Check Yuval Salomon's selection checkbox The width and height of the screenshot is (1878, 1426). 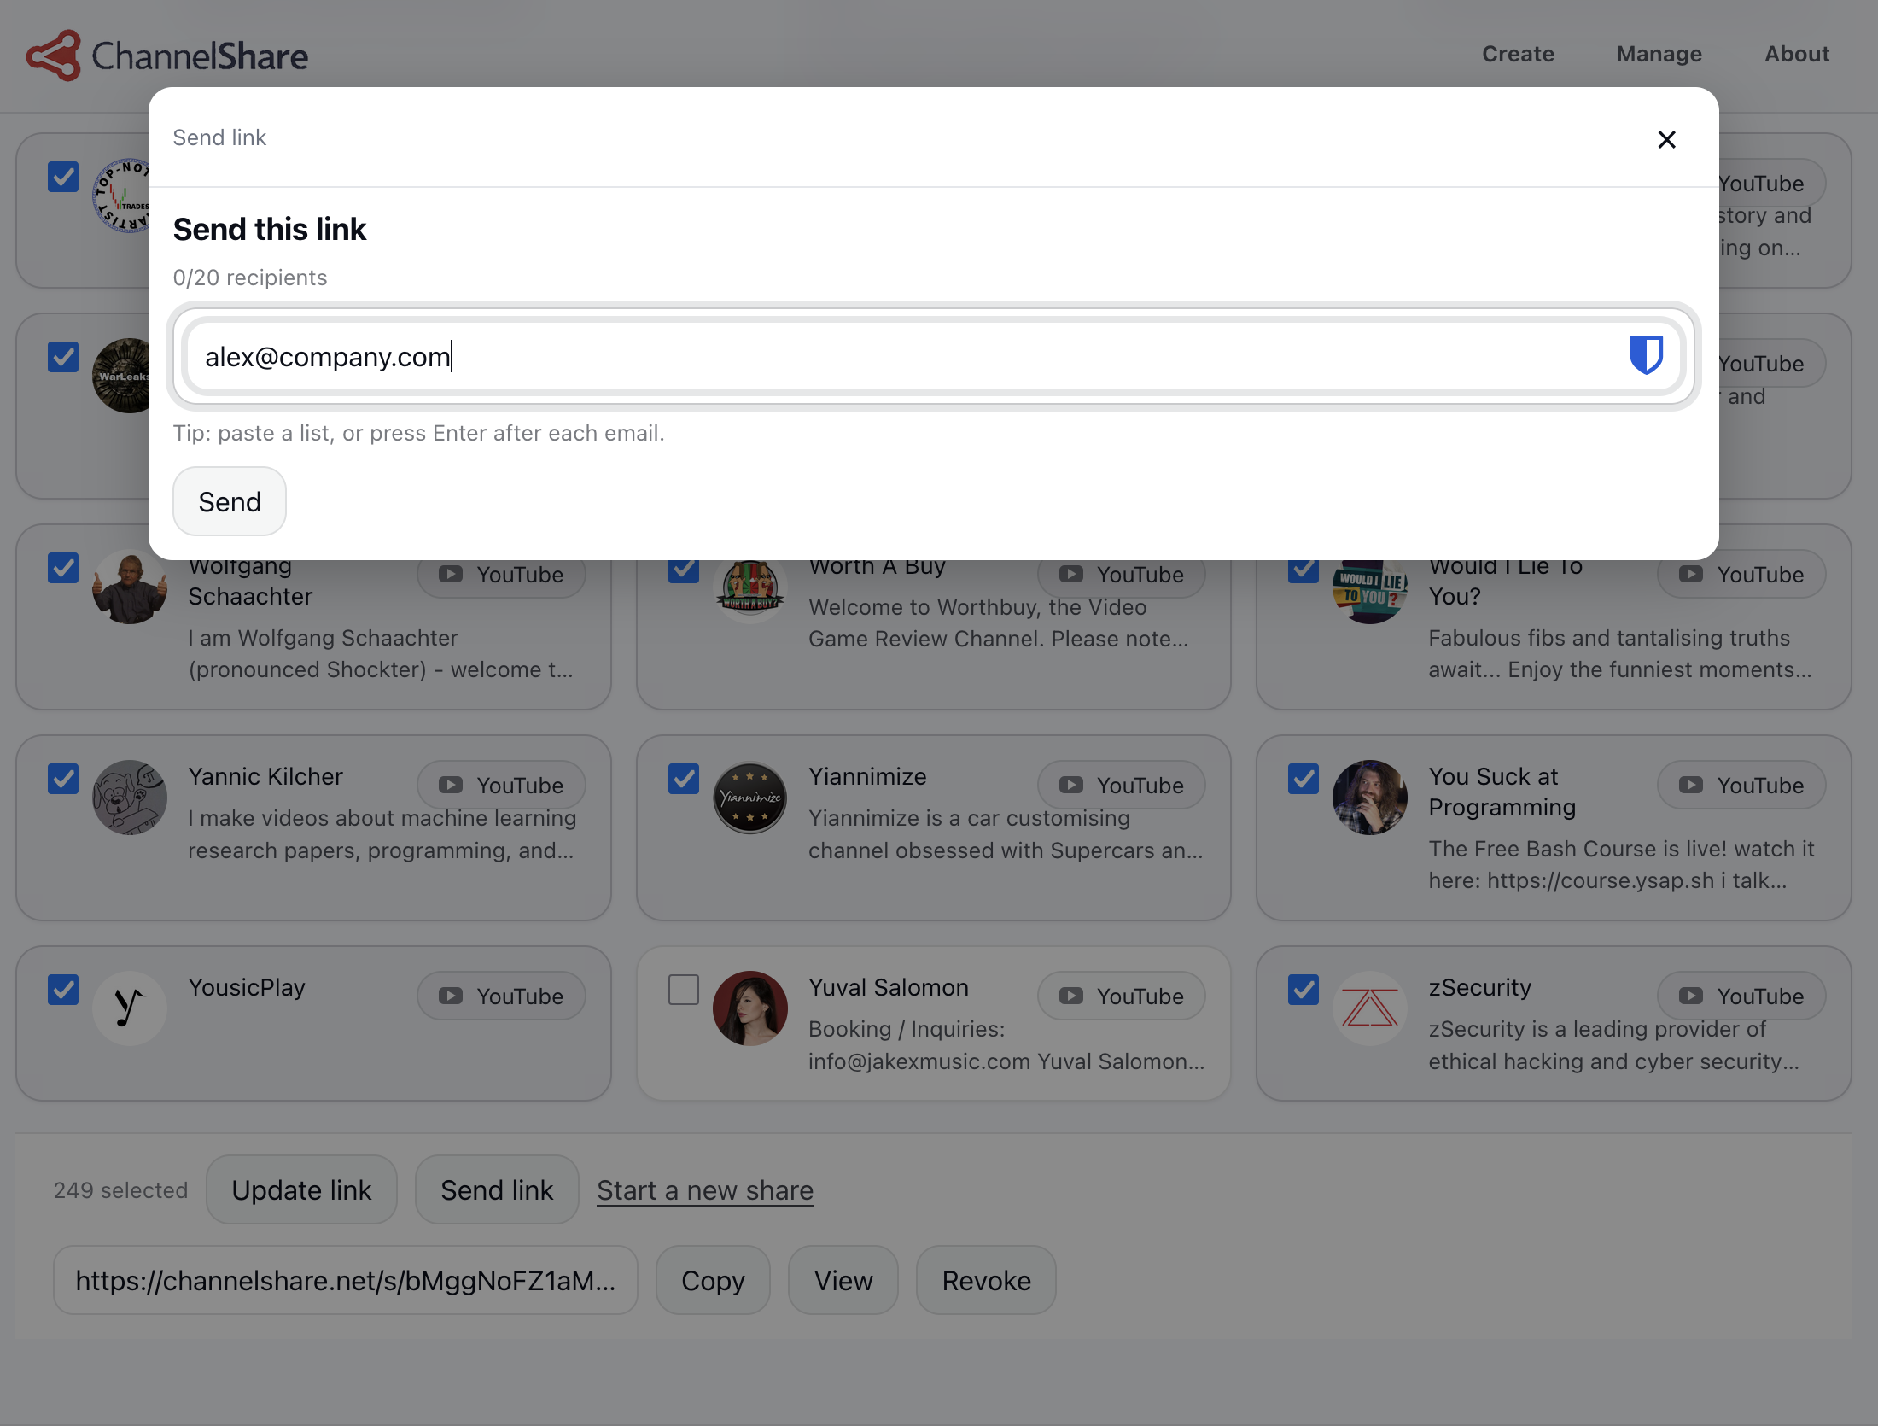pyautogui.click(x=684, y=989)
